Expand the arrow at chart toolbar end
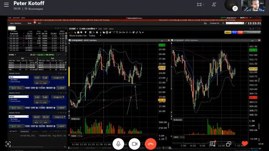 coord(143,32)
